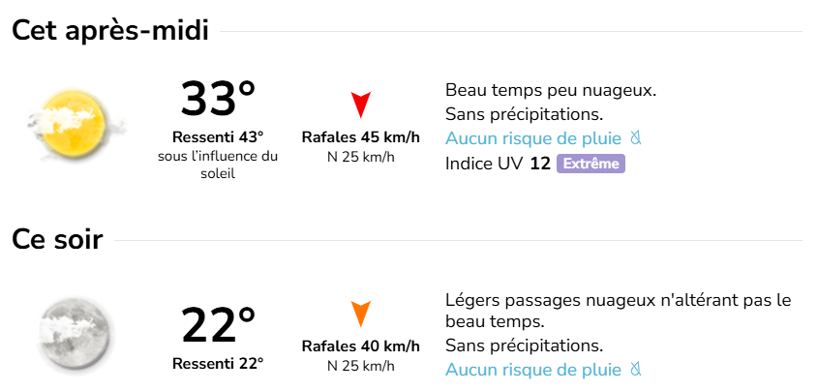Click the 33° afternoon temperature

218,100
